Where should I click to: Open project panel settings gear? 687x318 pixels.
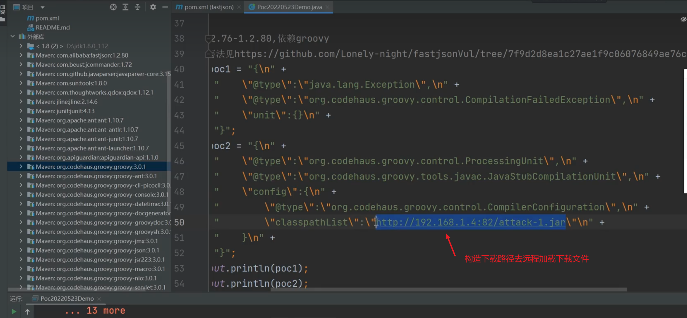(x=153, y=7)
